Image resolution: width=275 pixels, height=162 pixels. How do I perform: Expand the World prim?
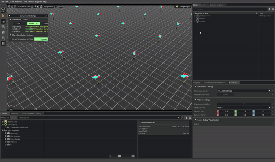[195, 19]
